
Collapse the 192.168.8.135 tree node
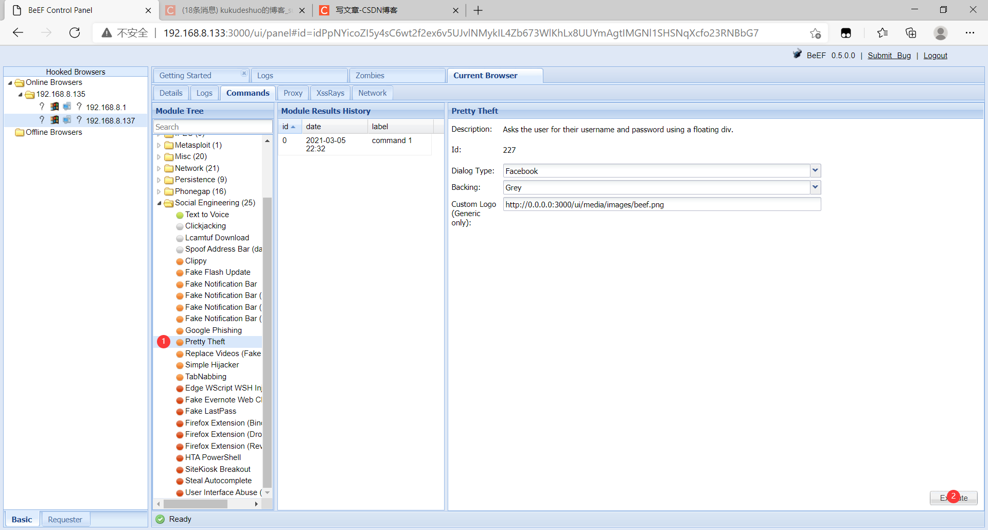(x=21, y=95)
